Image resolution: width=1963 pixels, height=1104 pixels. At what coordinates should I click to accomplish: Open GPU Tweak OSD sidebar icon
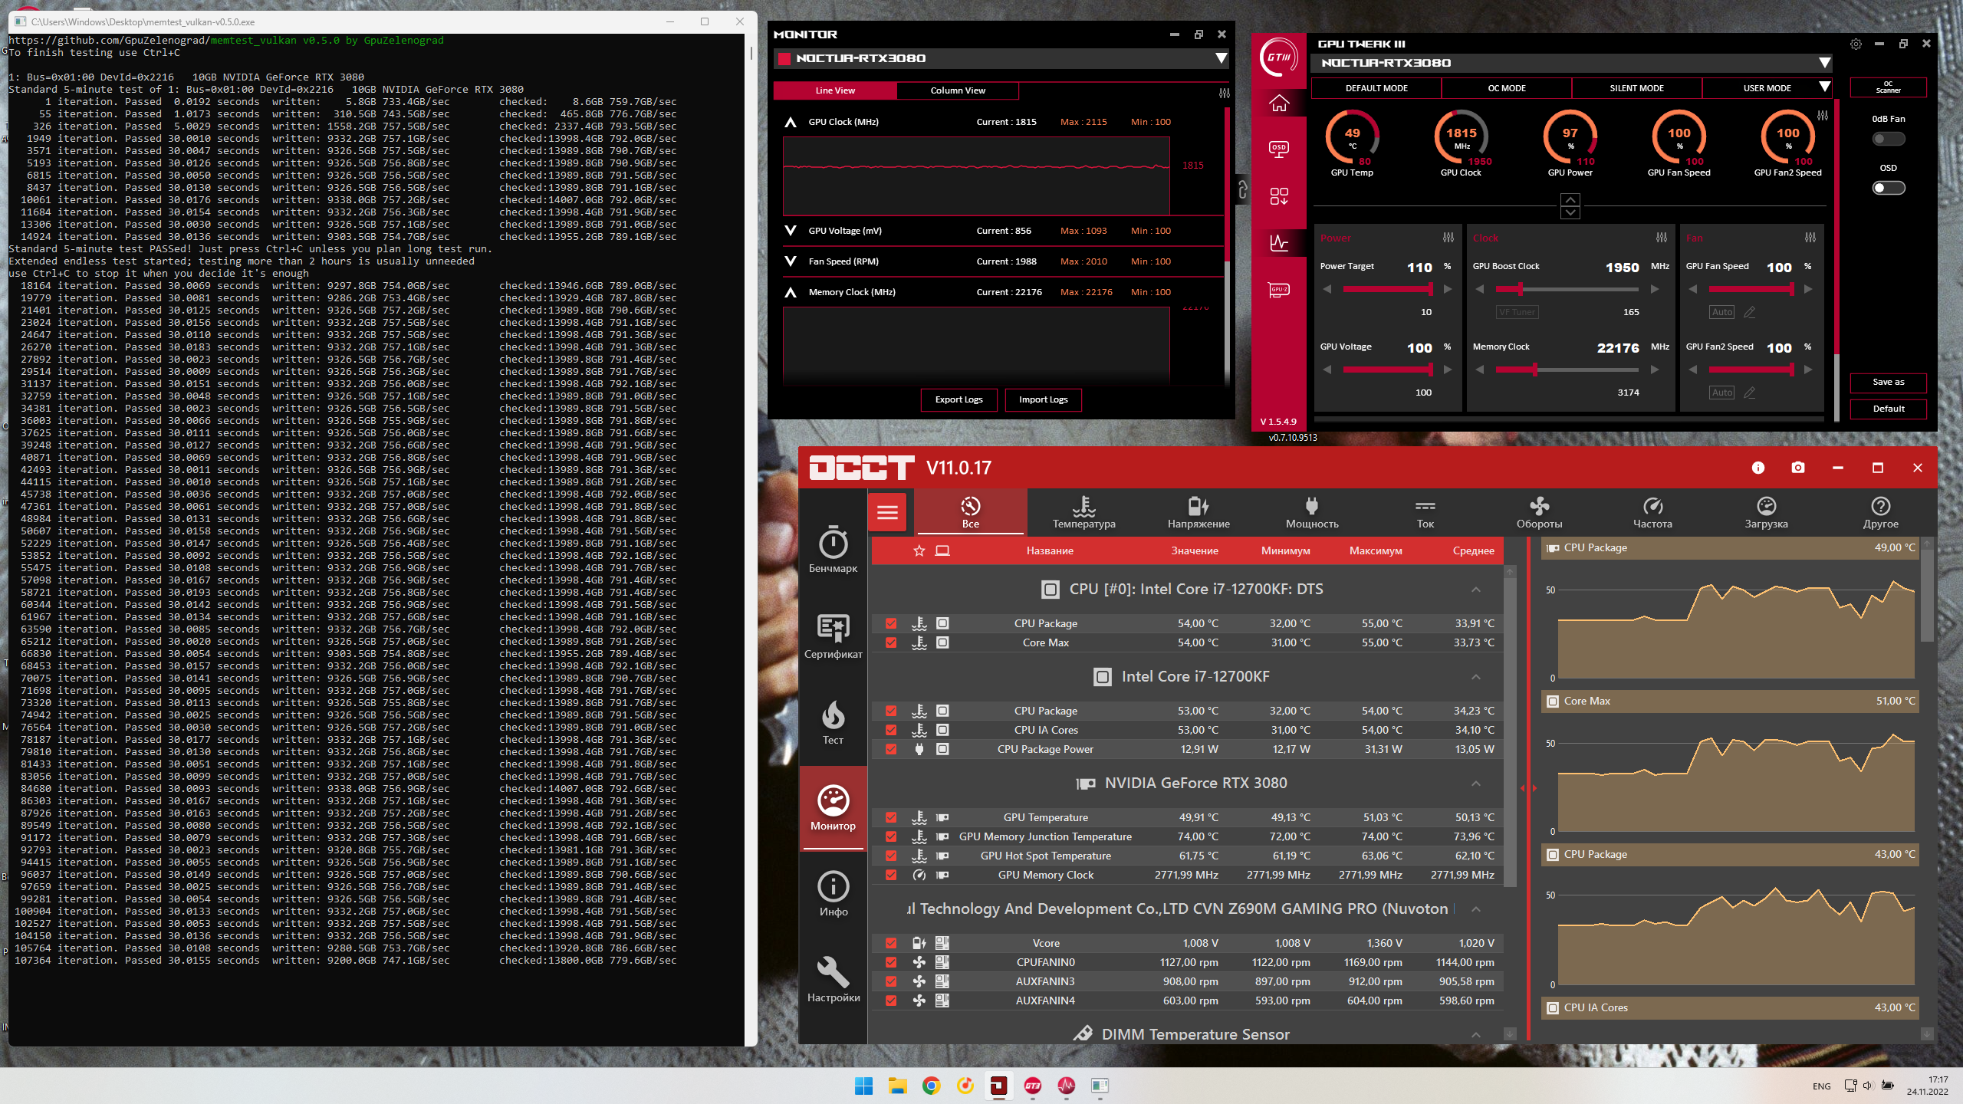pyautogui.click(x=1278, y=149)
